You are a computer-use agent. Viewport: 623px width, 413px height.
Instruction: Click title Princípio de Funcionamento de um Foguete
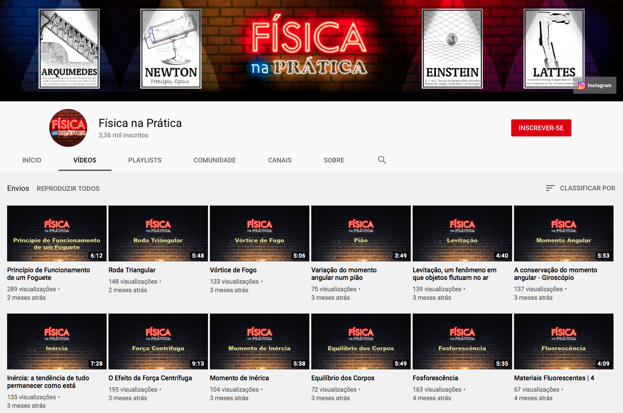[x=48, y=274]
